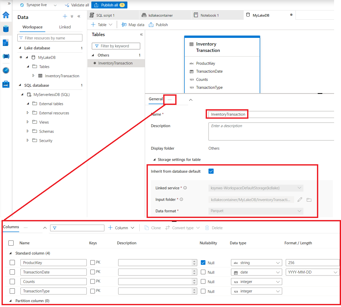
Task: Open the Develop hub icon
Action: click(x=6, y=42)
